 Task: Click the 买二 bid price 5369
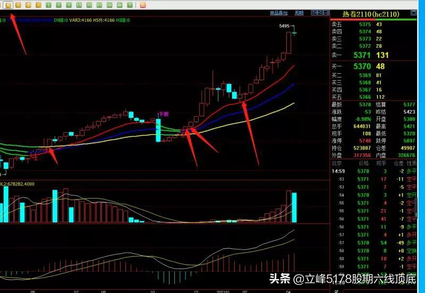pos(365,75)
